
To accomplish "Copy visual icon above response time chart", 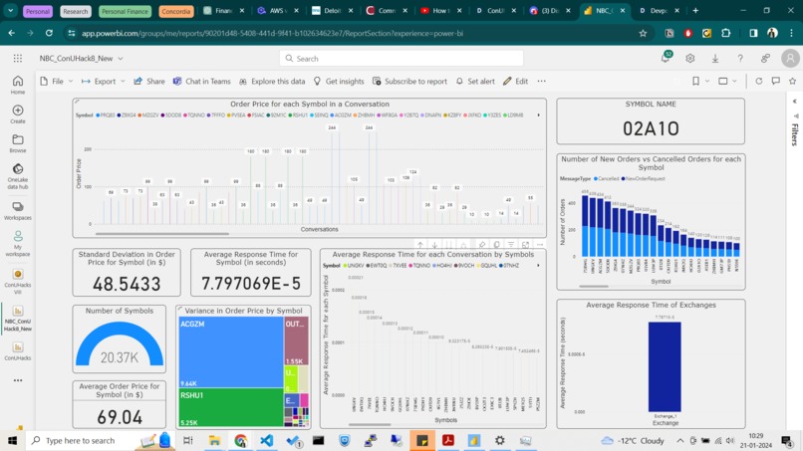I will [497, 245].
